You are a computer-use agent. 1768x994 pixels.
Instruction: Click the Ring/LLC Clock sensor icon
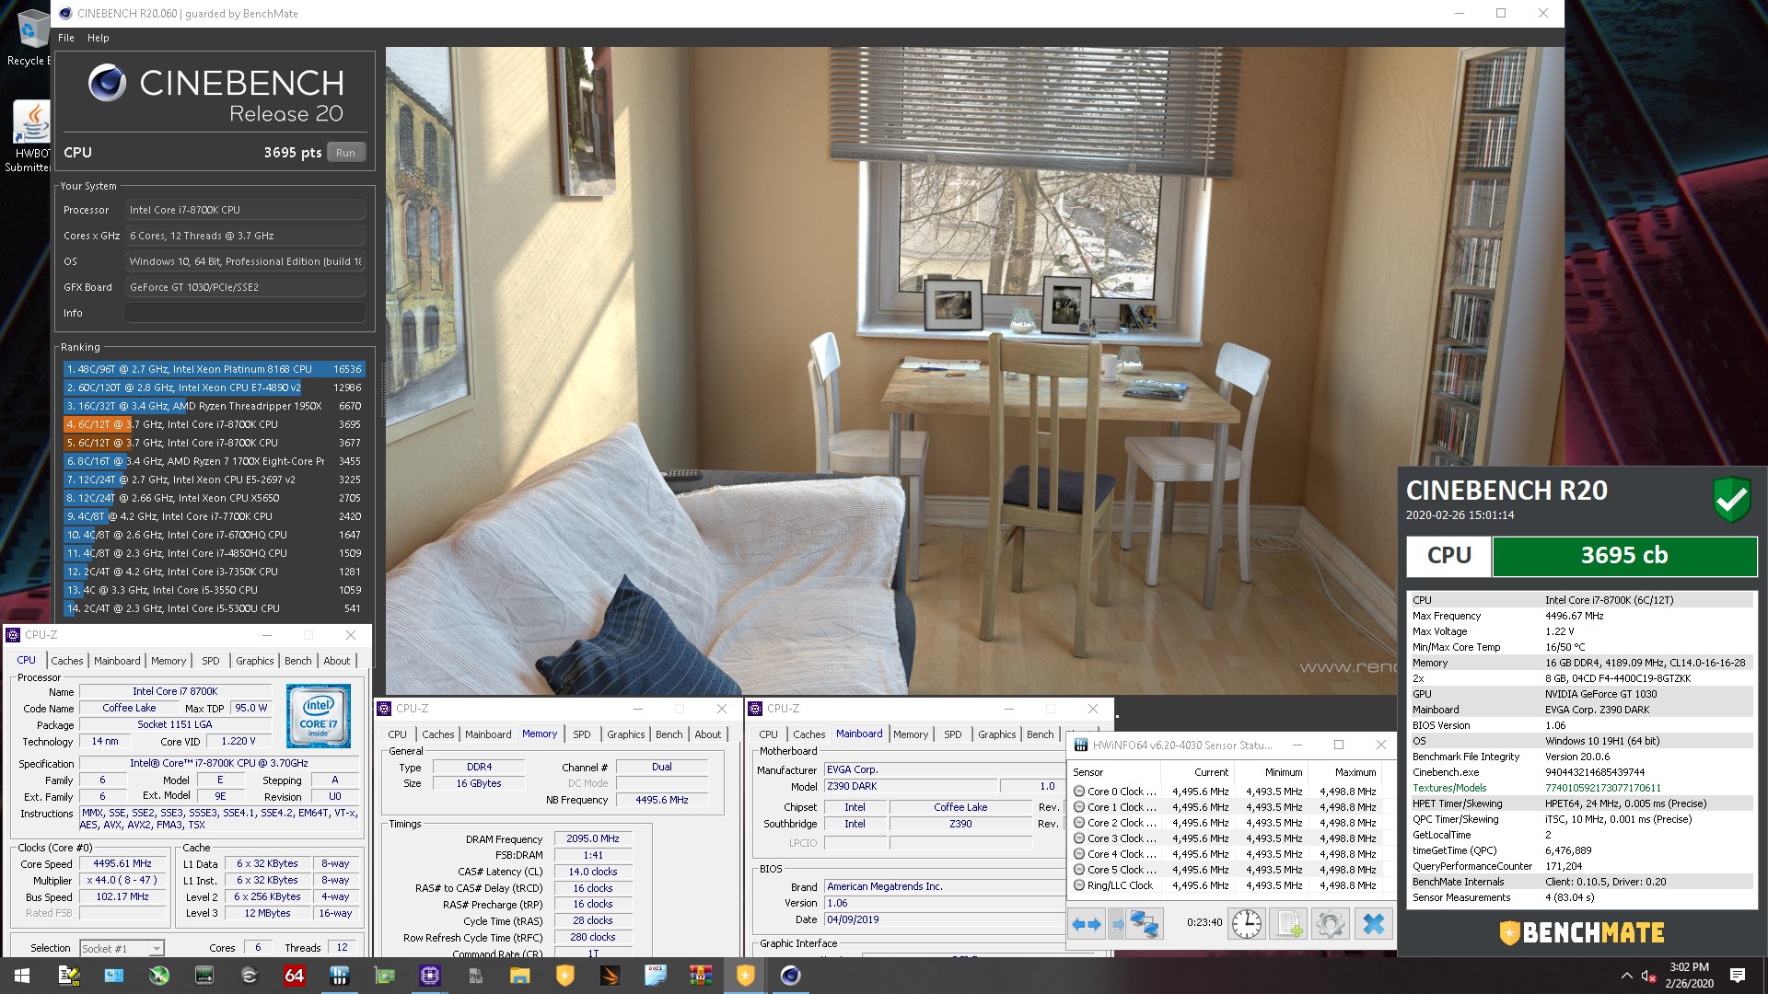pos(1079,885)
